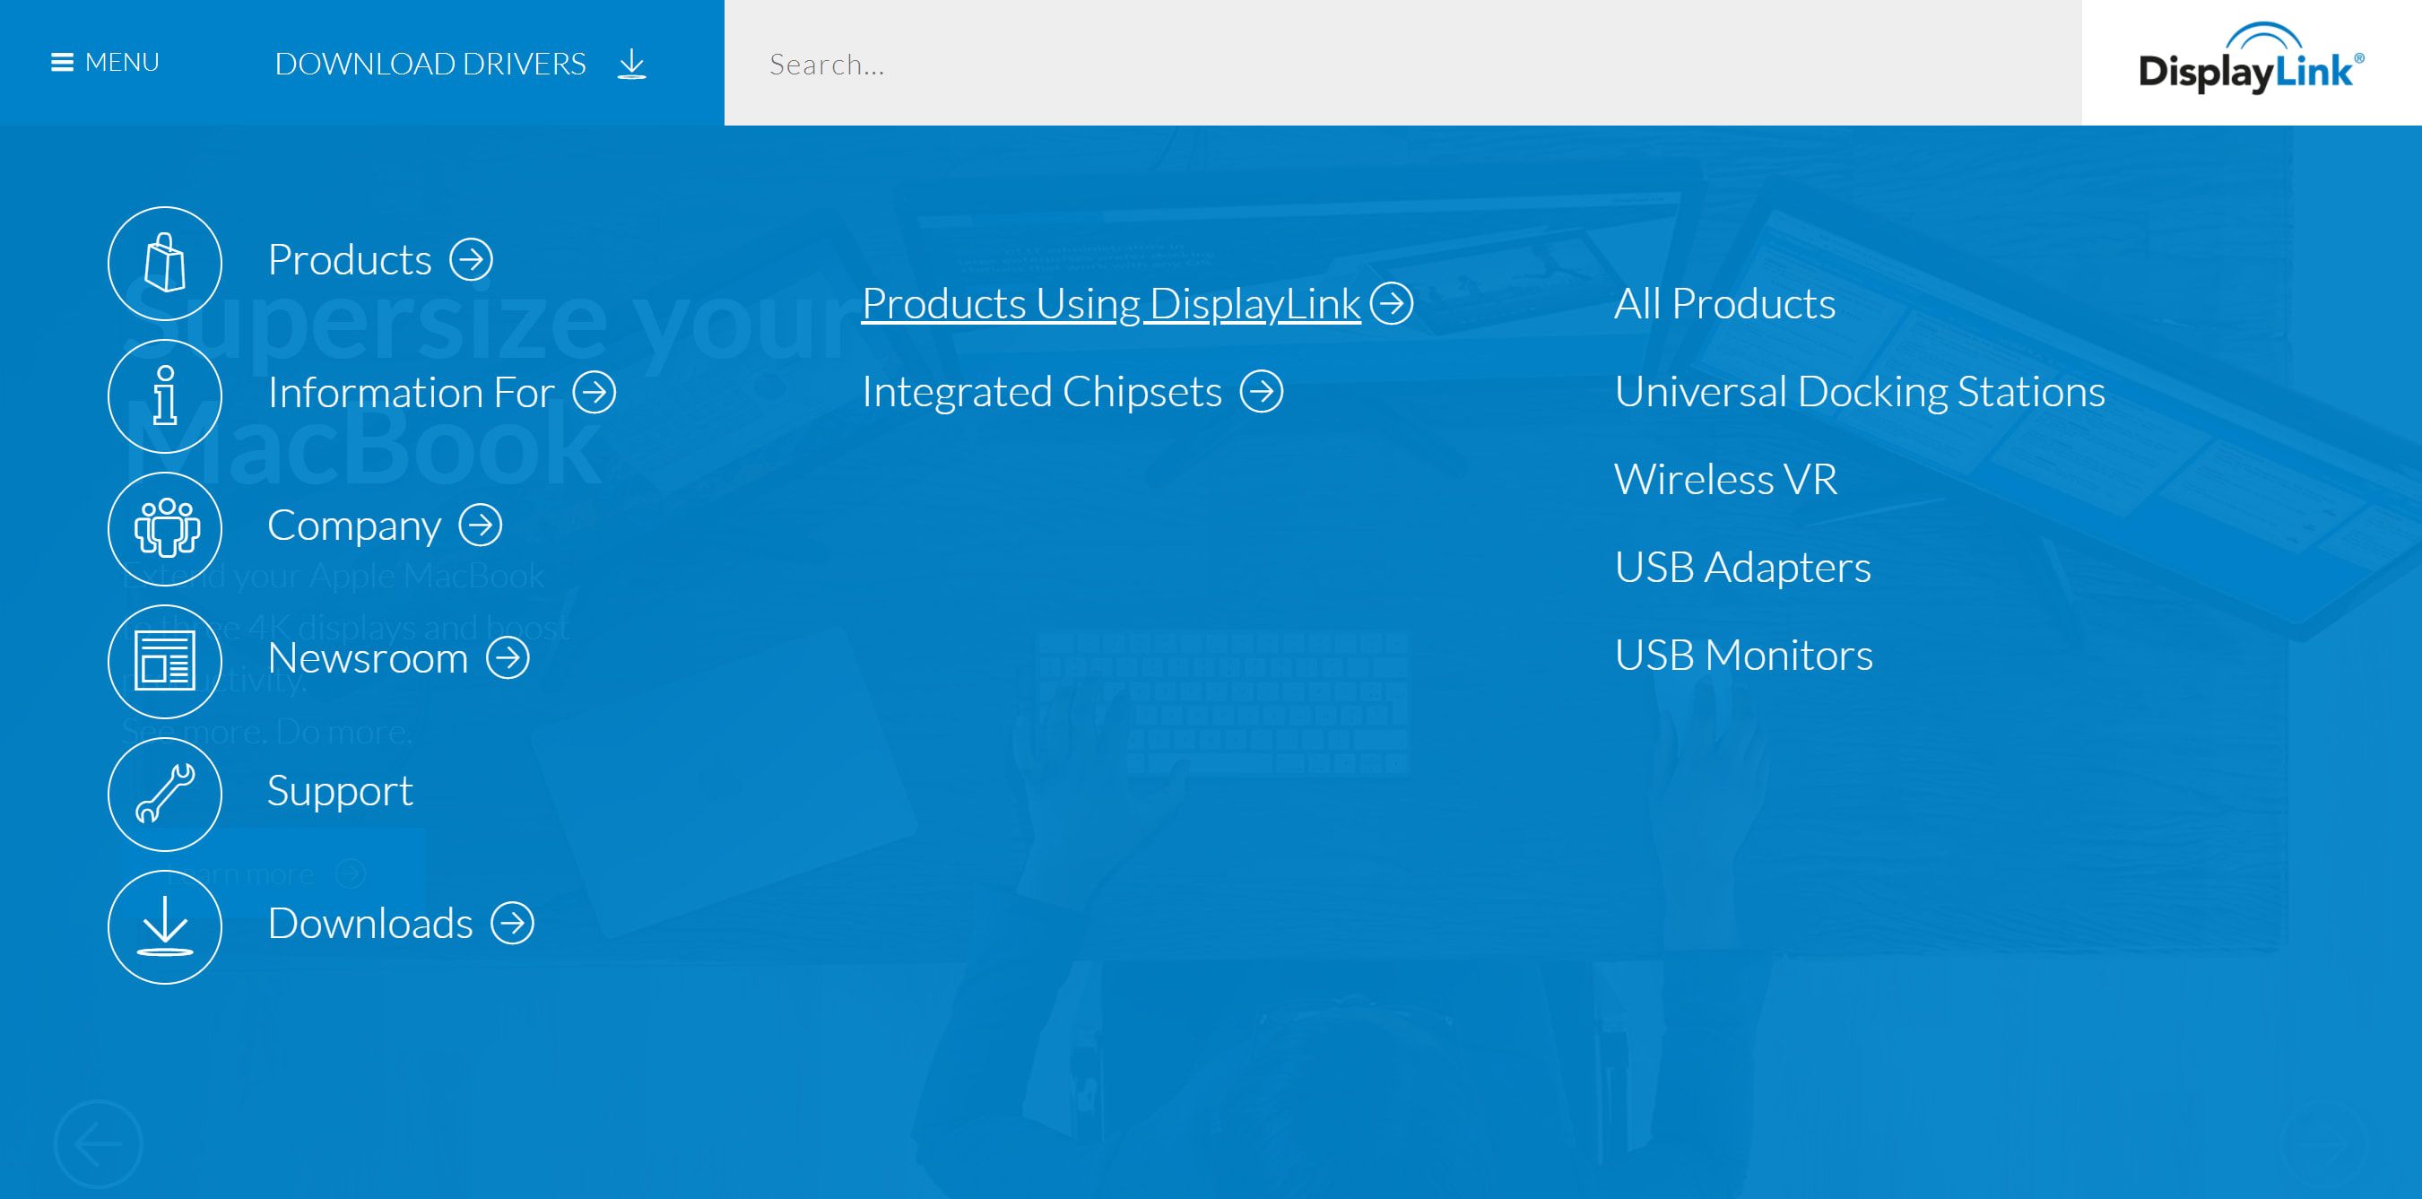Click the Newsroom newspaper icon

click(164, 661)
